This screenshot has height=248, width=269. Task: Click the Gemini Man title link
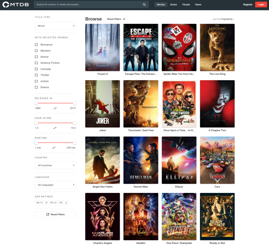click(x=141, y=187)
